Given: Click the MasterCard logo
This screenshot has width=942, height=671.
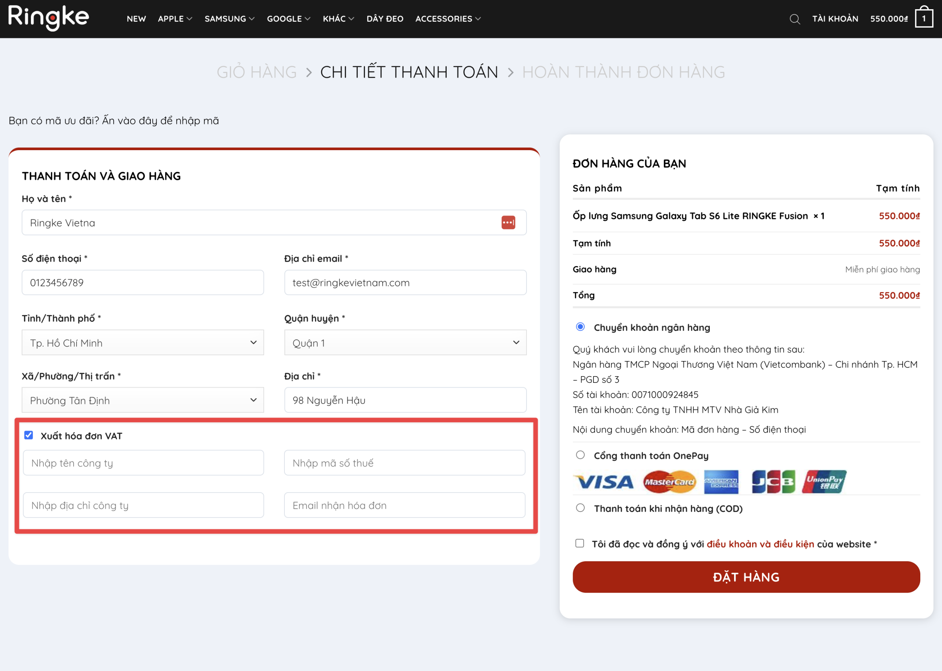Looking at the screenshot, I should (669, 482).
